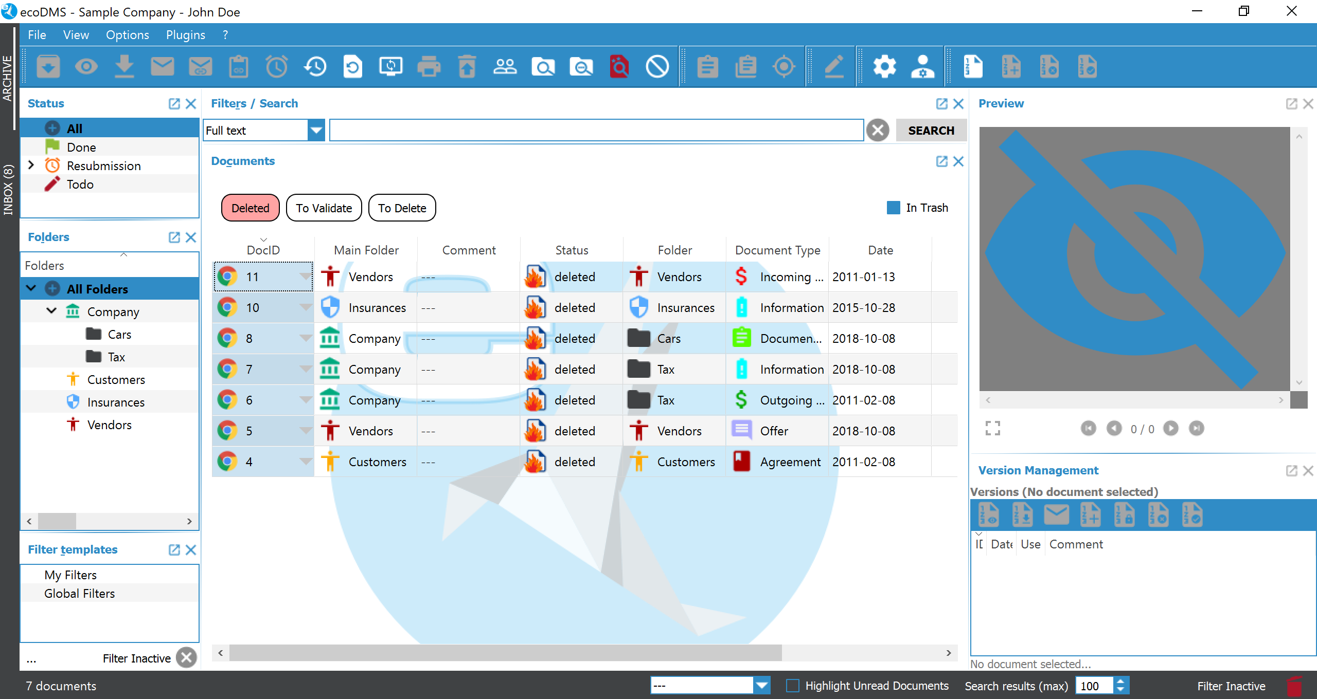
Task: Click the pencil edit icon in toolbar
Action: 834,67
